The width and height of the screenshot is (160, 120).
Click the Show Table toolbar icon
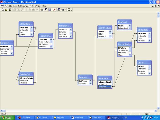point(42,10)
